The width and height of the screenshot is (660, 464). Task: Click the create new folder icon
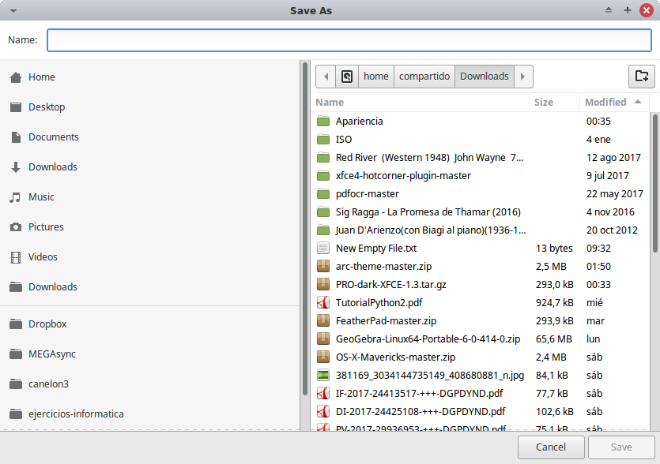pos(642,77)
